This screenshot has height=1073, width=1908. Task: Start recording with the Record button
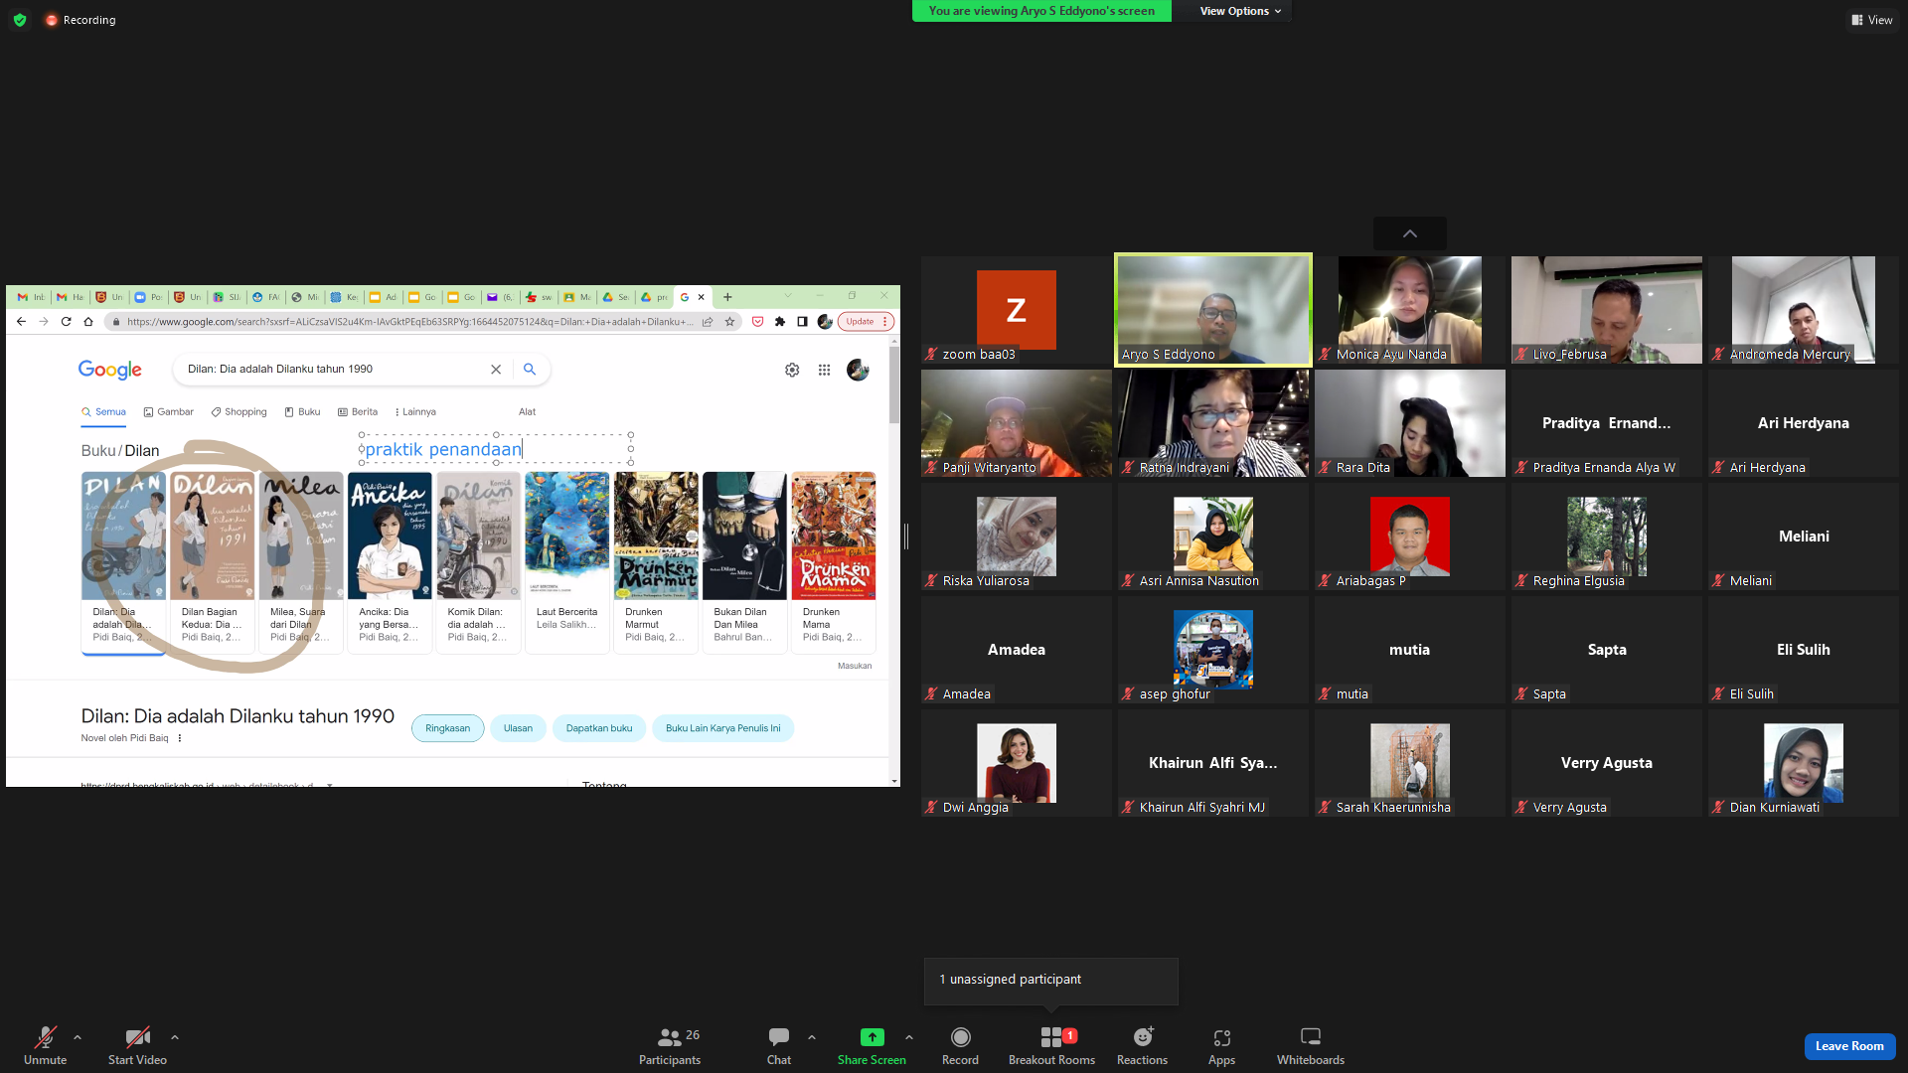[x=960, y=1046]
